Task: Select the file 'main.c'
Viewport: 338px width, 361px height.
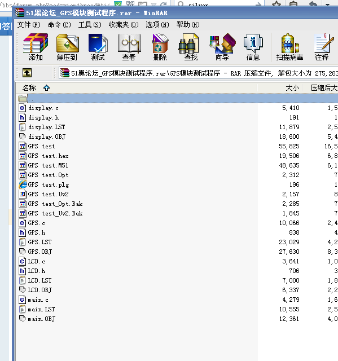Action: point(38,300)
